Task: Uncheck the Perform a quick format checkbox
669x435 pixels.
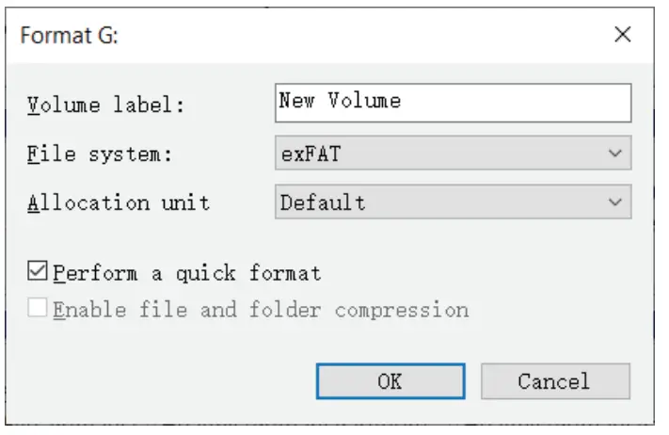Action: pos(39,273)
